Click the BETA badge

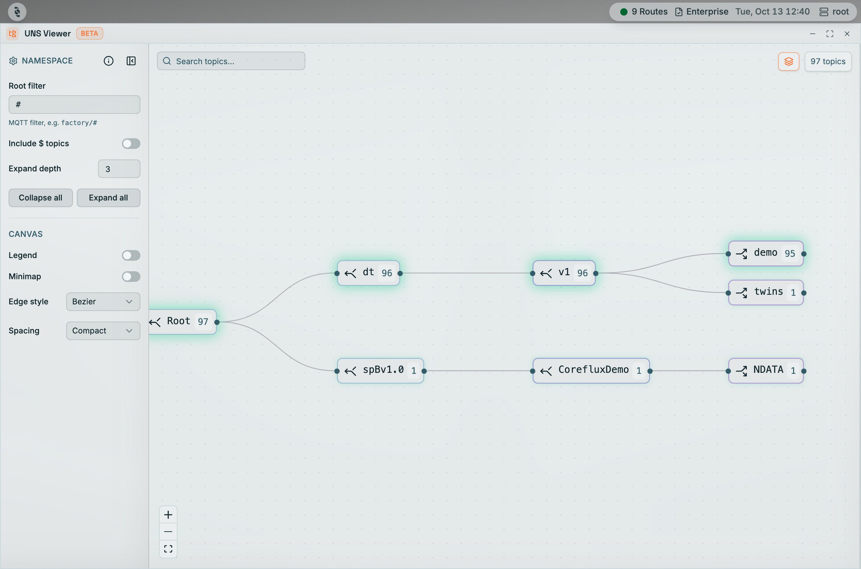[89, 33]
